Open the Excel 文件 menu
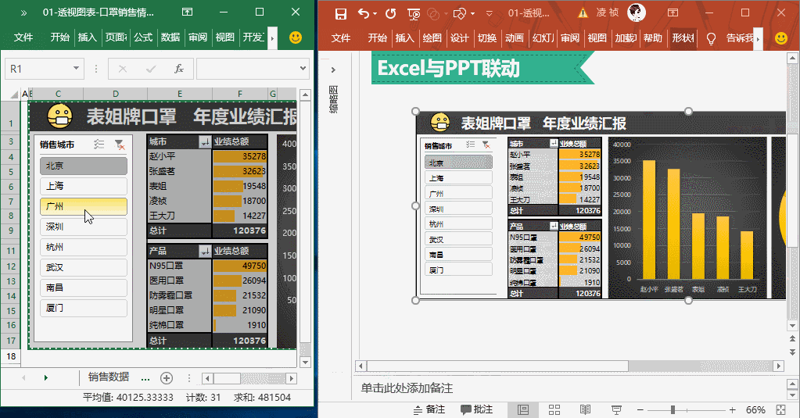Viewport: 800px width, 418px height. pyautogui.click(x=23, y=38)
